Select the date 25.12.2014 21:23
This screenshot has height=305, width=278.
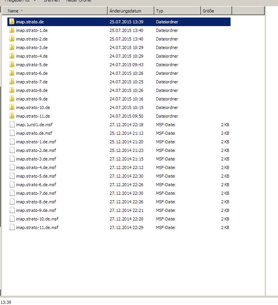126,150
